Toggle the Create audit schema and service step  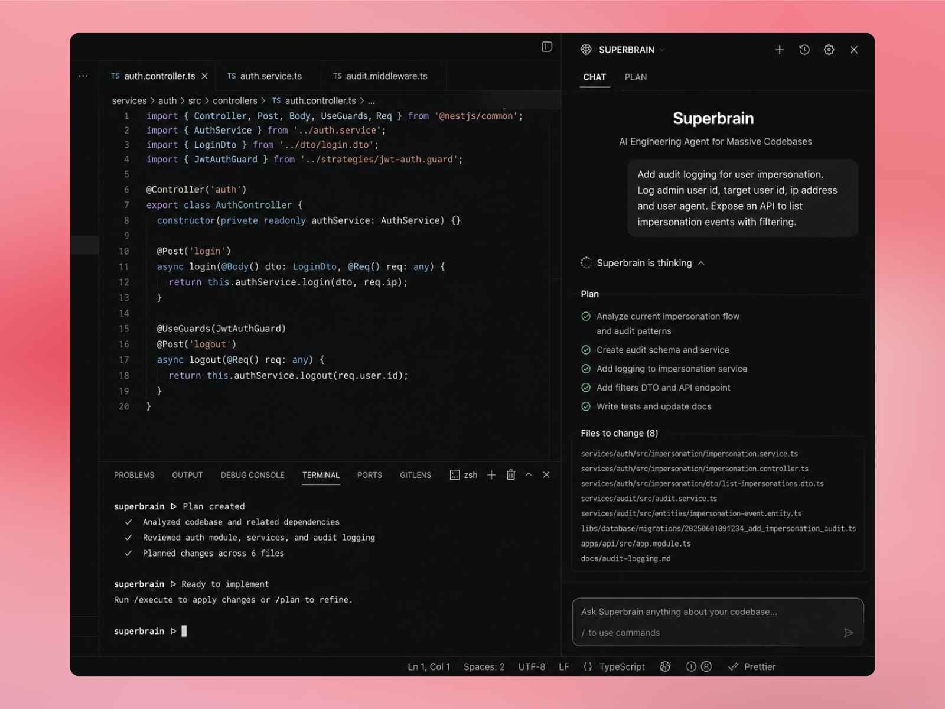tap(586, 350)
